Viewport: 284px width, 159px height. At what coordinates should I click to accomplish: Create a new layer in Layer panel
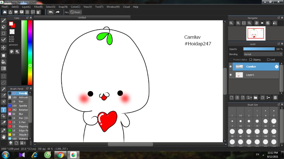click(x=232, y=97)
